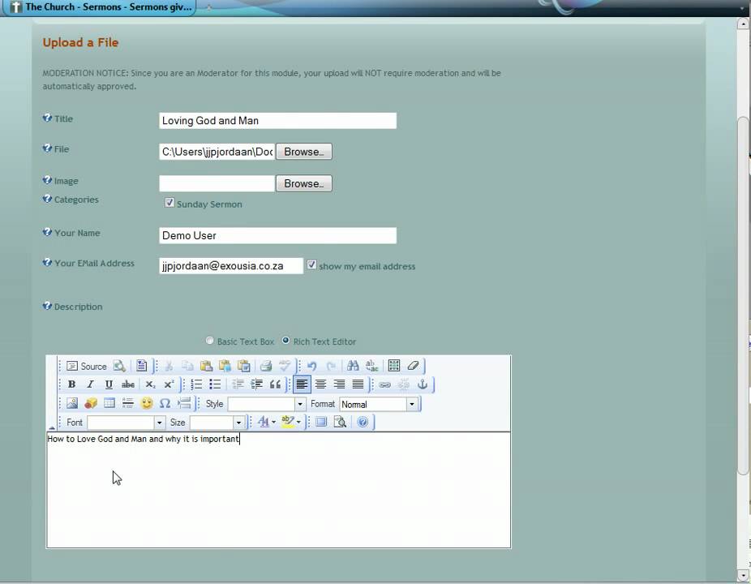Click Browse button for Image

pos(303,183)
